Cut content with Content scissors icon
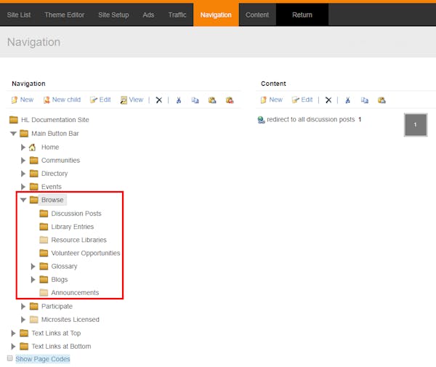436x367 pixels. click(347, 100)
